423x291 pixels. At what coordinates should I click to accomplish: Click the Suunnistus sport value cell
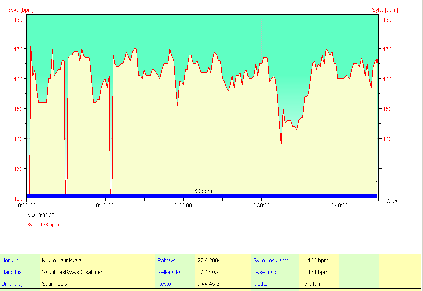(54, 284)
